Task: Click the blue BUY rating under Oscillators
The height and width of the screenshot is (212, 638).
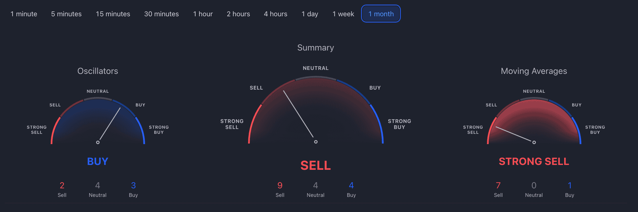Action: tap(98, 161)
